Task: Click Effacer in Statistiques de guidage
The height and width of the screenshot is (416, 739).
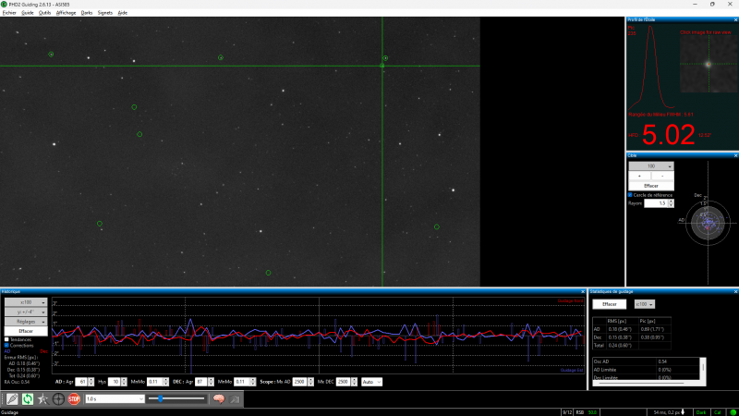Action: click(x=610, y=304)
